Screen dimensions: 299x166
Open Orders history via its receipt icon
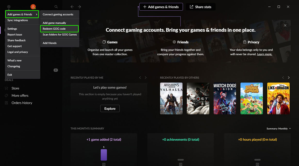[x=6, y=103]
